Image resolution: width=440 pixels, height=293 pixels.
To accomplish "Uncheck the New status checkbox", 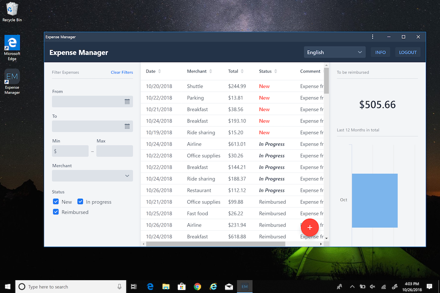I will tap(56, 202).
